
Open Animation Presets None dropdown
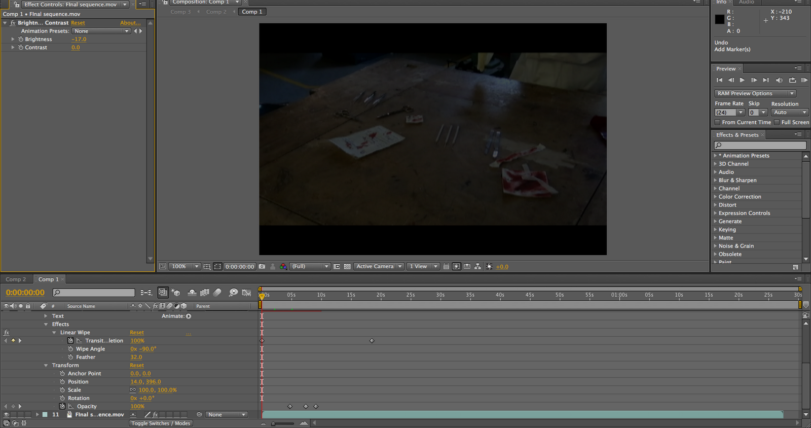point(101,31)
